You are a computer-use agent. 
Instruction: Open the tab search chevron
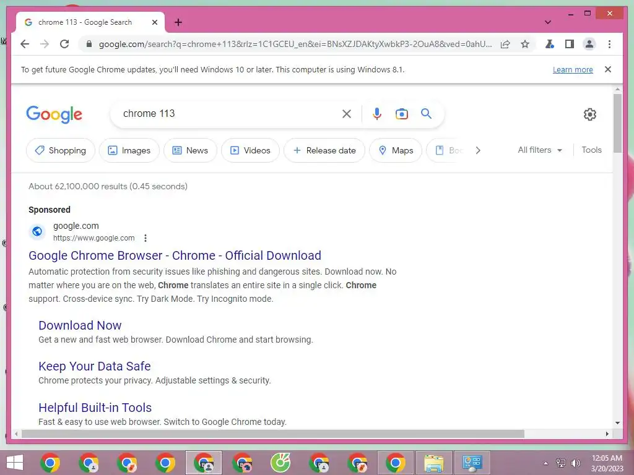(x=548, y=22)
